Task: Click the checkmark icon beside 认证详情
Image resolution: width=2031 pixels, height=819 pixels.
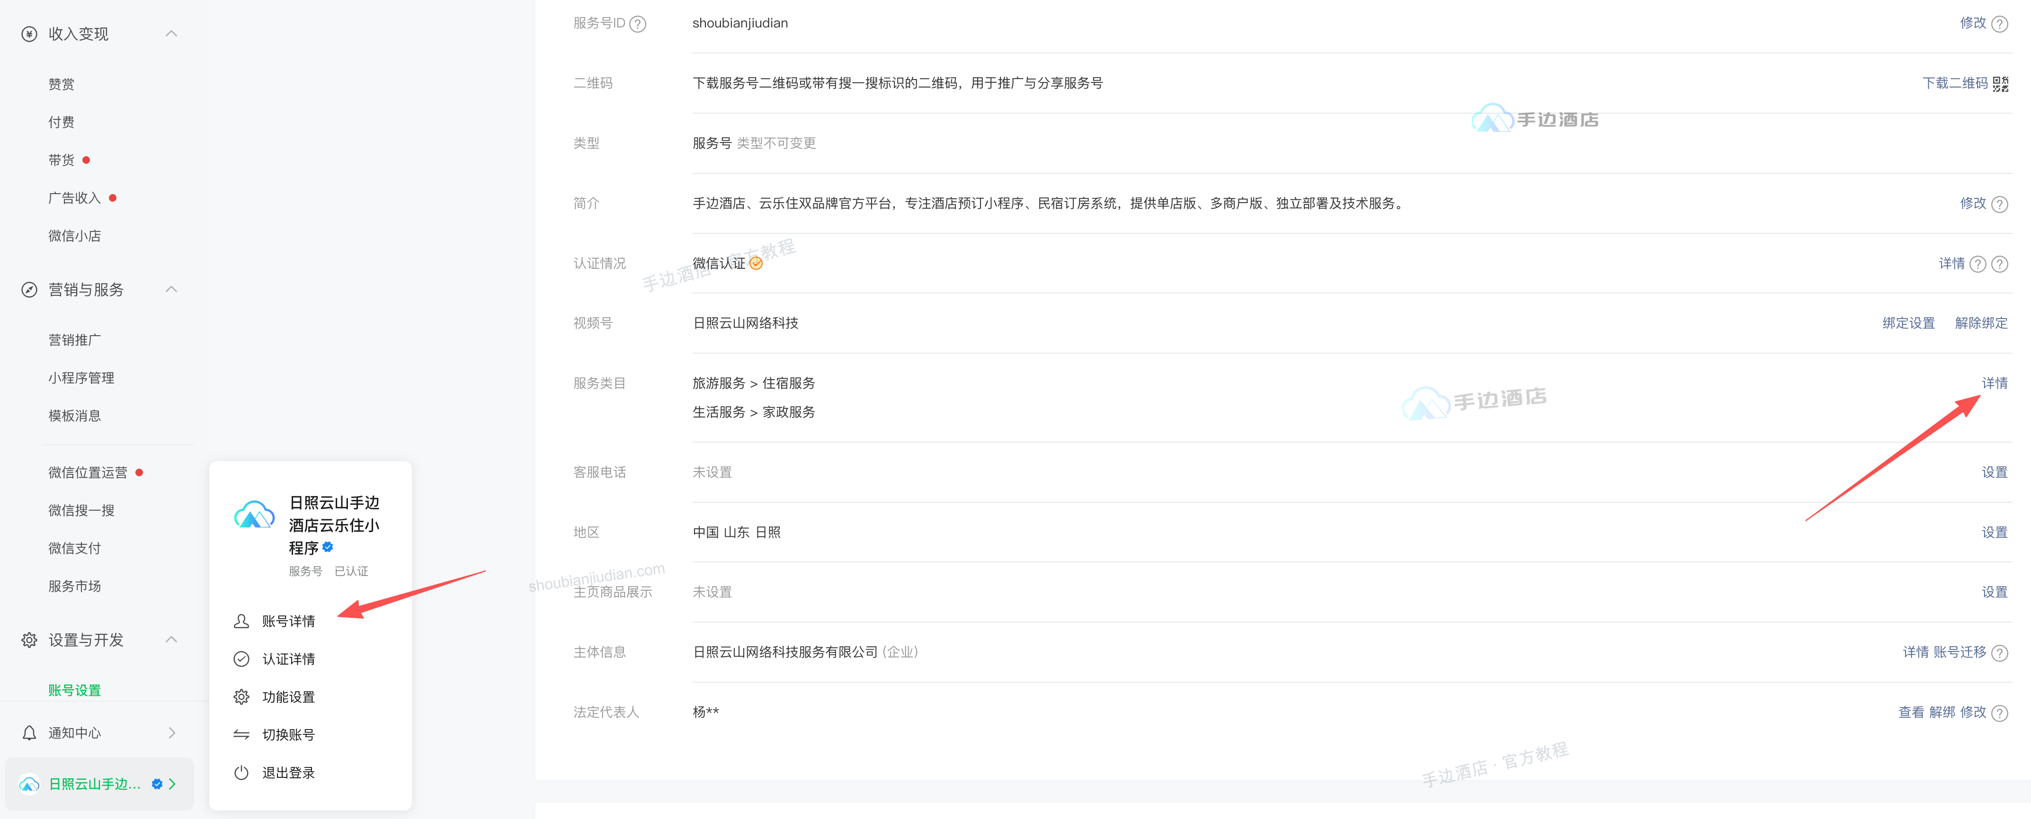Action: (241, 659)
